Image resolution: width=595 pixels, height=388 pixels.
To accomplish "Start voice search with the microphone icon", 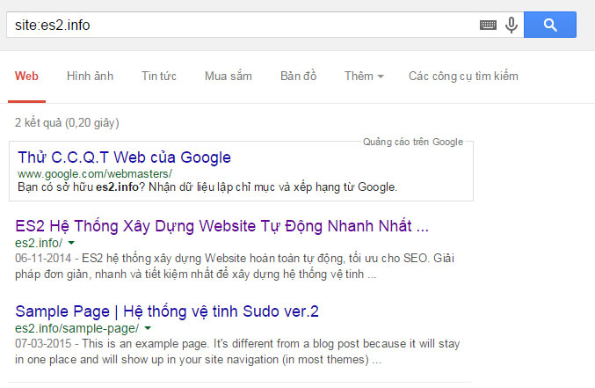I will tap(512, 26).
